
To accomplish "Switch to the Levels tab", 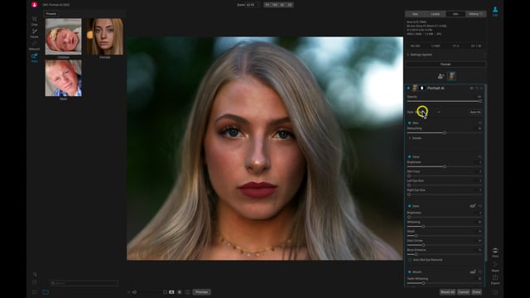I will (436, 14).
